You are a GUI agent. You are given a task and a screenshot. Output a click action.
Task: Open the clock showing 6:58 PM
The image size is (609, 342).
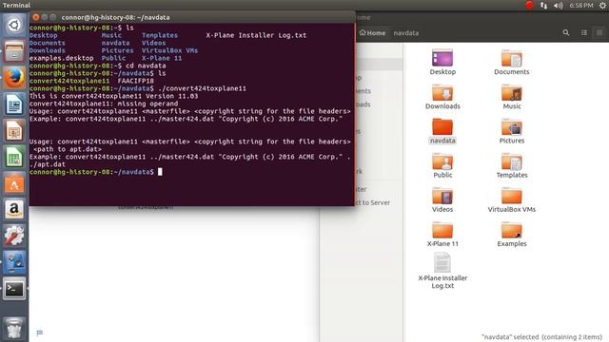581,5
